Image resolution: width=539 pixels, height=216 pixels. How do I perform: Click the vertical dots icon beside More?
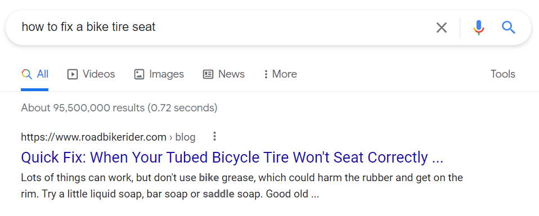click(x=266, y=74)
